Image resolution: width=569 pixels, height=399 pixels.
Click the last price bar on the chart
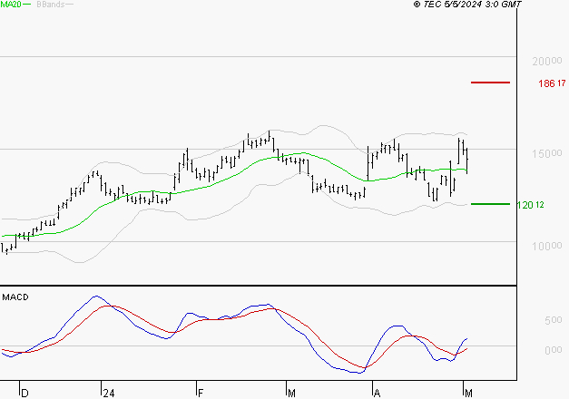point(467,161)
